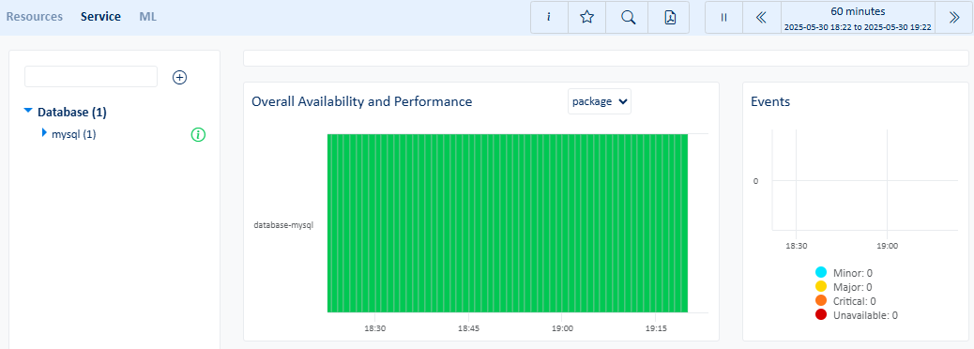Viewport: 974px width, 349px height.
Task: Open the package grouping dropdown
Action: tap(600, 101)
